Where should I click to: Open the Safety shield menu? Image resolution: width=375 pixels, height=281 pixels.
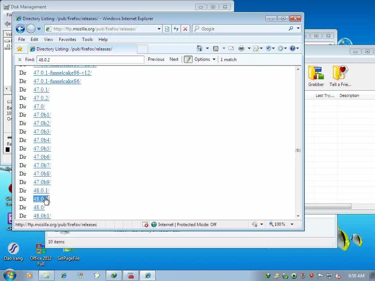[x=270, y=49]
